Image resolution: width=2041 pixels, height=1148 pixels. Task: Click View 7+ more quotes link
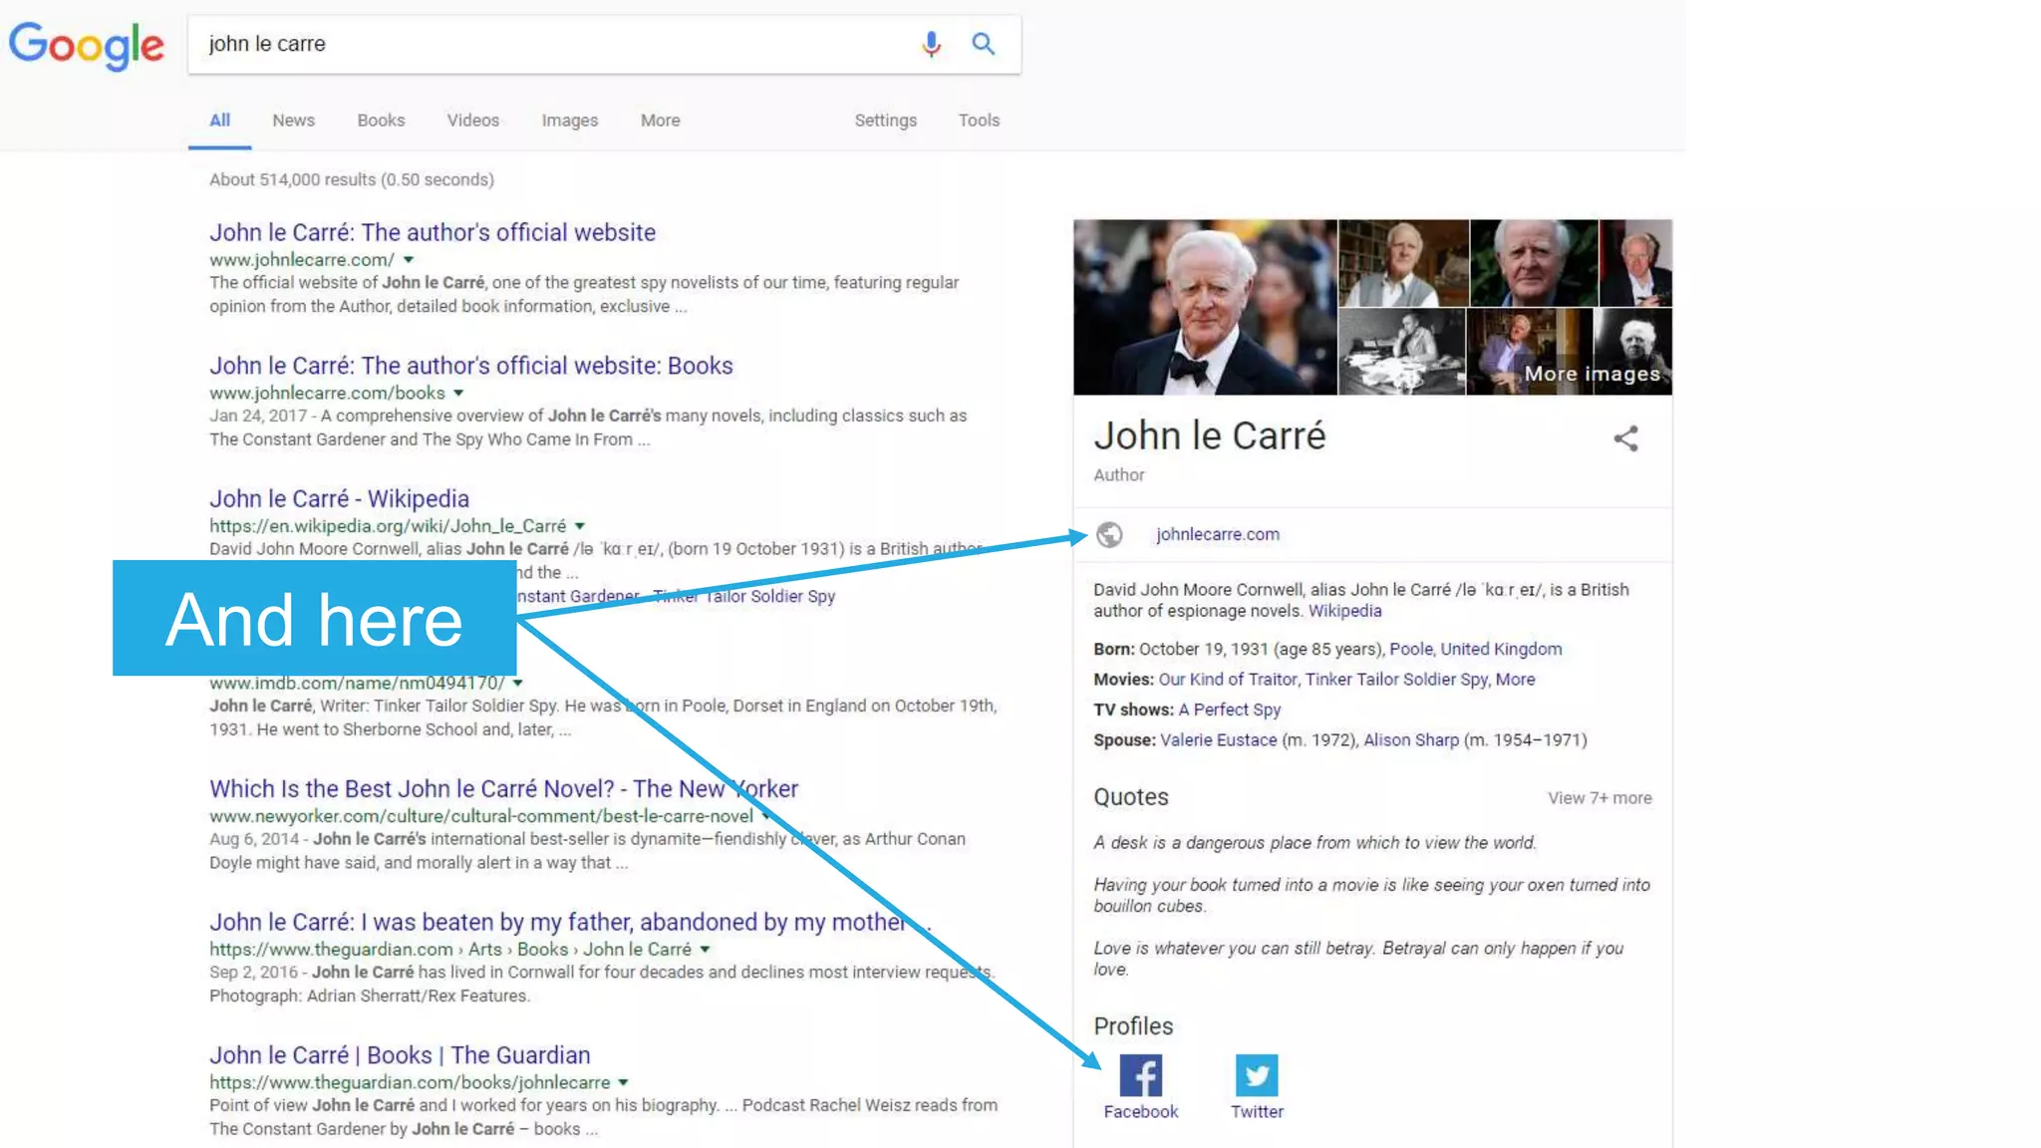tap(1599, 798)
